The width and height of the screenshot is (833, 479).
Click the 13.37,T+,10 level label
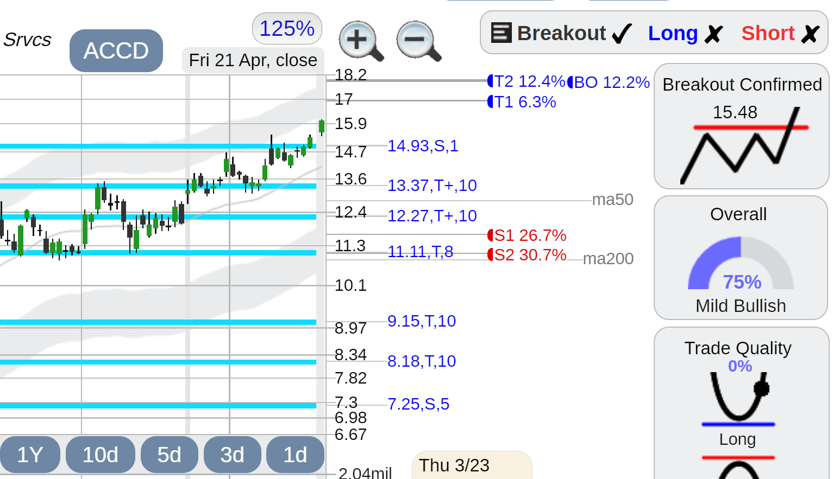click(432, 186)
